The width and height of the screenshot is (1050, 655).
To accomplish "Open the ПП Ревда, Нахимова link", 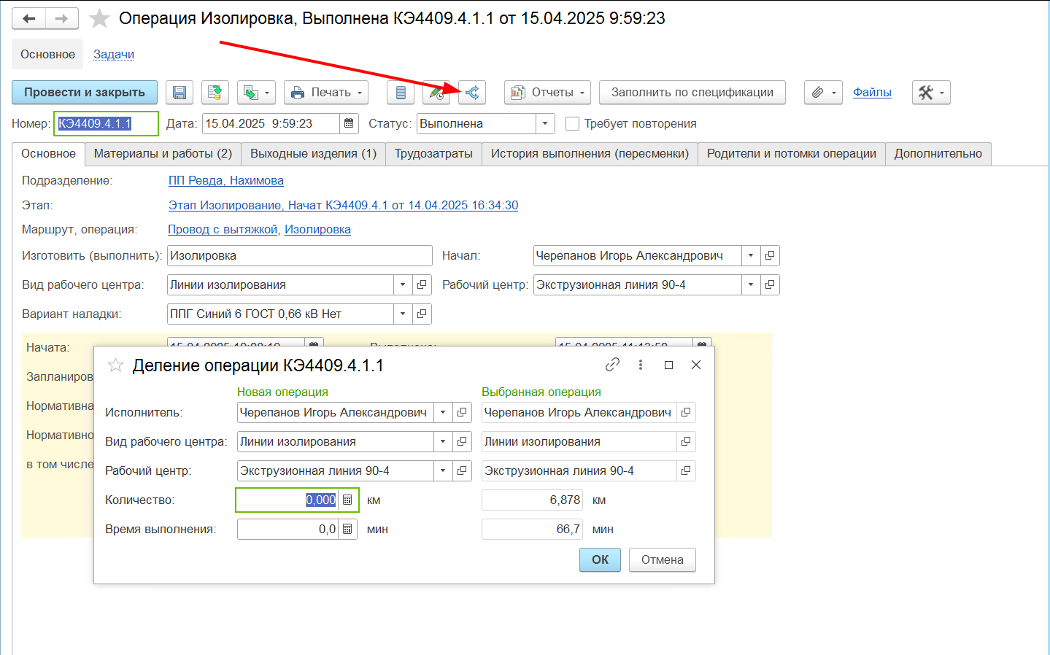I will click(x=226, y=181).
